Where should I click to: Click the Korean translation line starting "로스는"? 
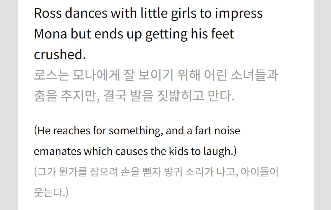coord(156,75)
